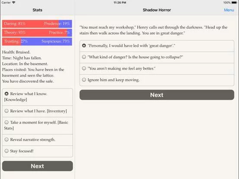Select "Review what I know [Knowledge]"
Viewport: 239px width, 179px height.
[x=38, y=97]
